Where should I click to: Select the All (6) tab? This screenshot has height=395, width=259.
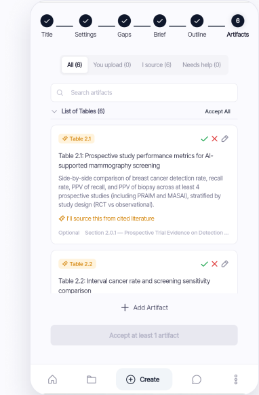pyautogui.click(x=75, y=65)
